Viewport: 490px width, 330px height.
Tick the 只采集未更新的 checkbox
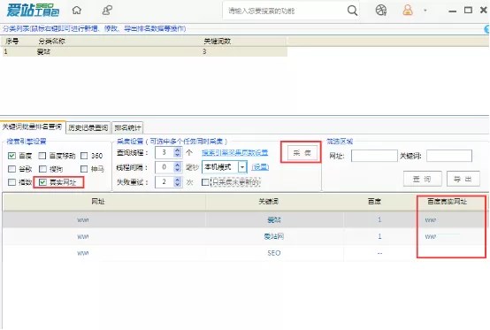click(205, 182)
